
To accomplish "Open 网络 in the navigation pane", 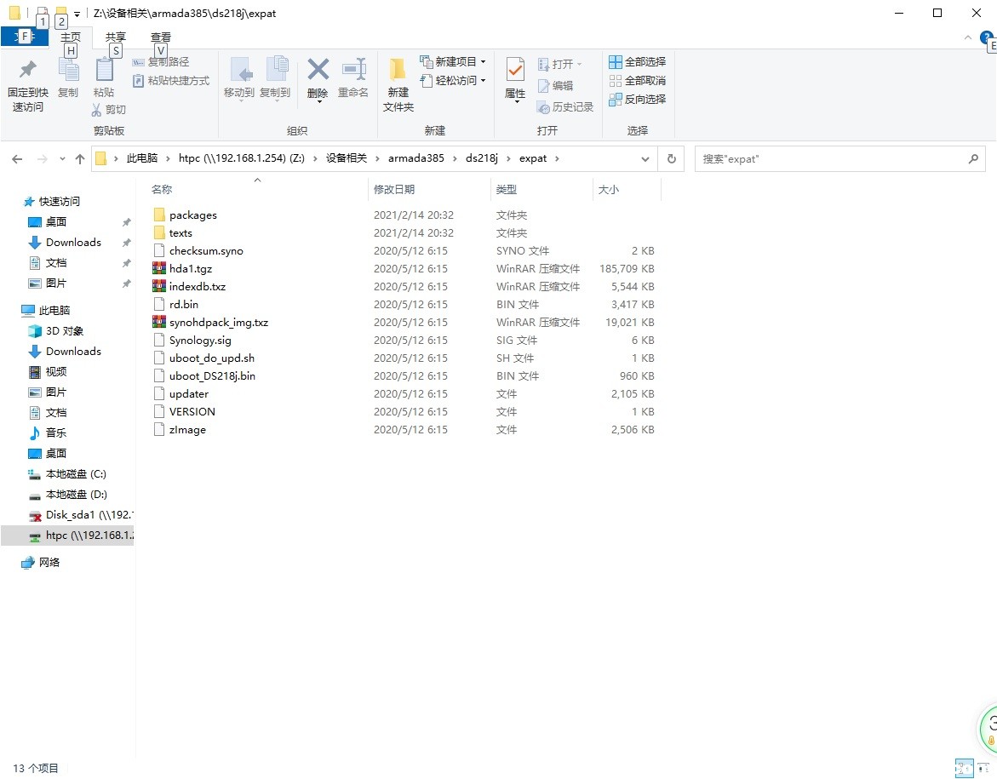I will pyautogui.click(x=49, y=562).
